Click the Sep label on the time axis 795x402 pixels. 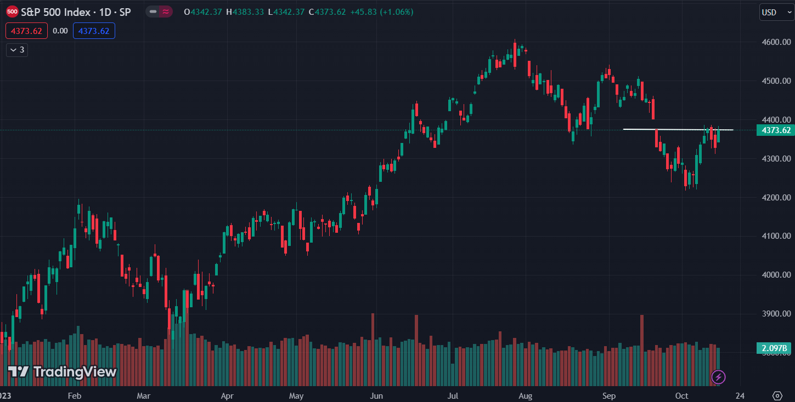(608, 395)
